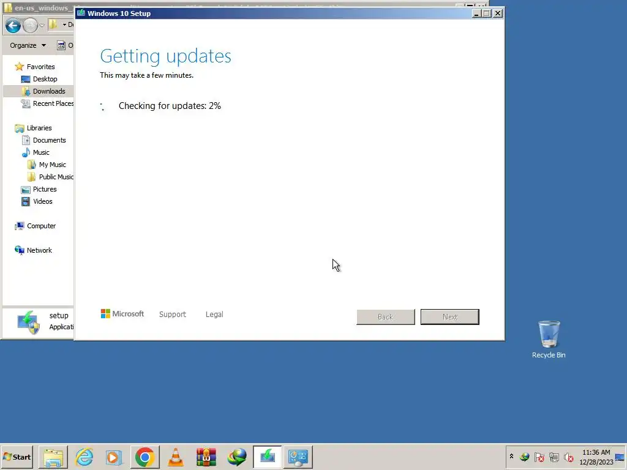The image size is (627, 470).
Task: Select Public Music folder in sidebar
Action: click(50, 177)
